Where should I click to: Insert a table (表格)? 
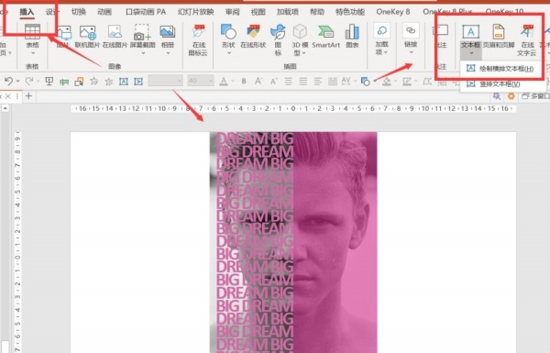(x=32, y=39)
